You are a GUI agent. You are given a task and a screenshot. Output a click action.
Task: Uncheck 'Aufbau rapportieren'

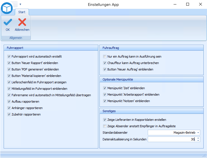click(9, 102)
